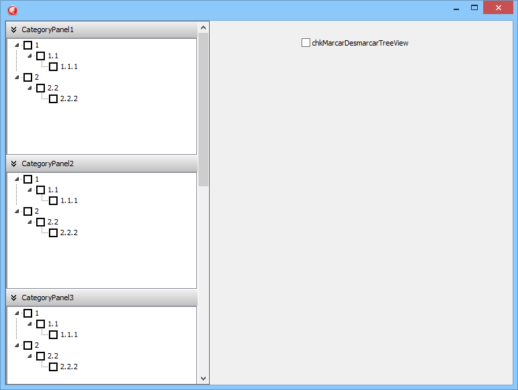518x390 pixels.
Task: Check node 2 in CategoryPanel3 tree
Action: click(x=27, y=345)
